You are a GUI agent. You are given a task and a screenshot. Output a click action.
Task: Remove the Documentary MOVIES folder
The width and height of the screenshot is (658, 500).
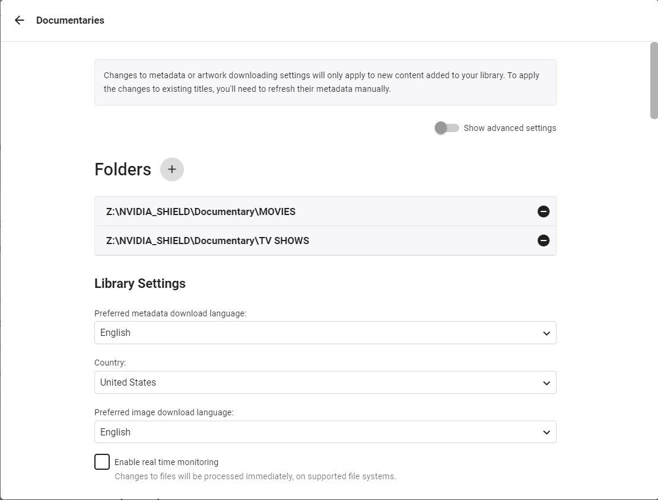[543, 211]
